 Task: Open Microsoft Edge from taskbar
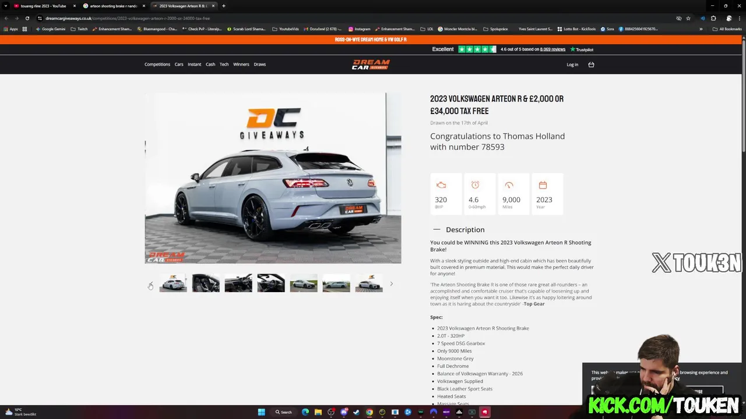point(305,412)
